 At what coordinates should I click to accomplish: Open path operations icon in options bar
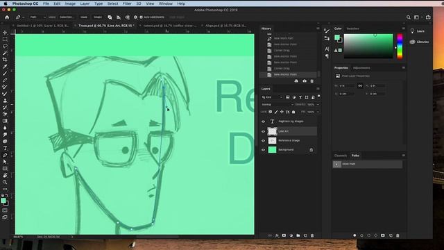pos(110,17)
